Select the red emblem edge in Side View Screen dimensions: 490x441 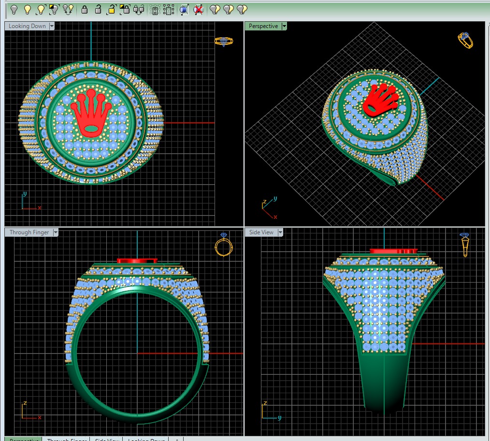(x=394, y=251)
